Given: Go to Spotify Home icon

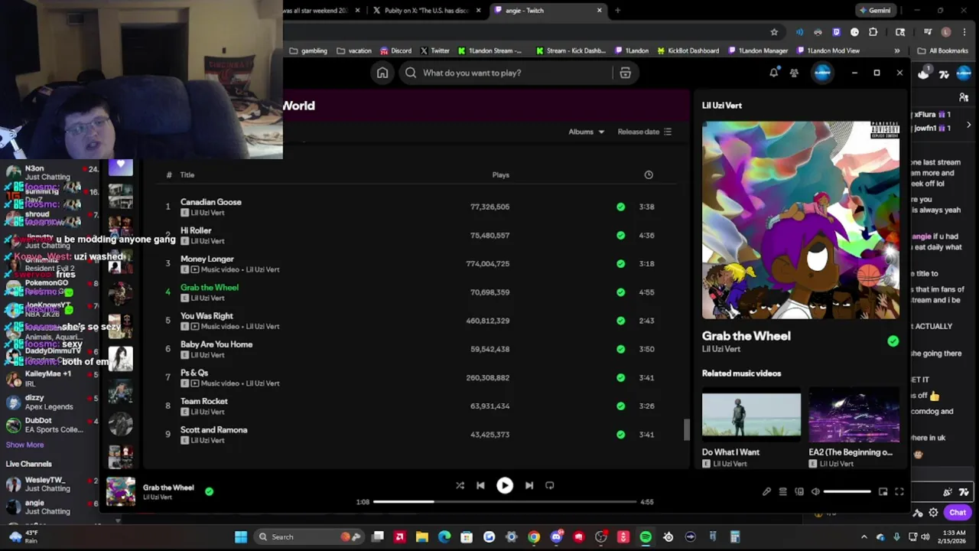Looking at the screenshot, I should [382, 73].
